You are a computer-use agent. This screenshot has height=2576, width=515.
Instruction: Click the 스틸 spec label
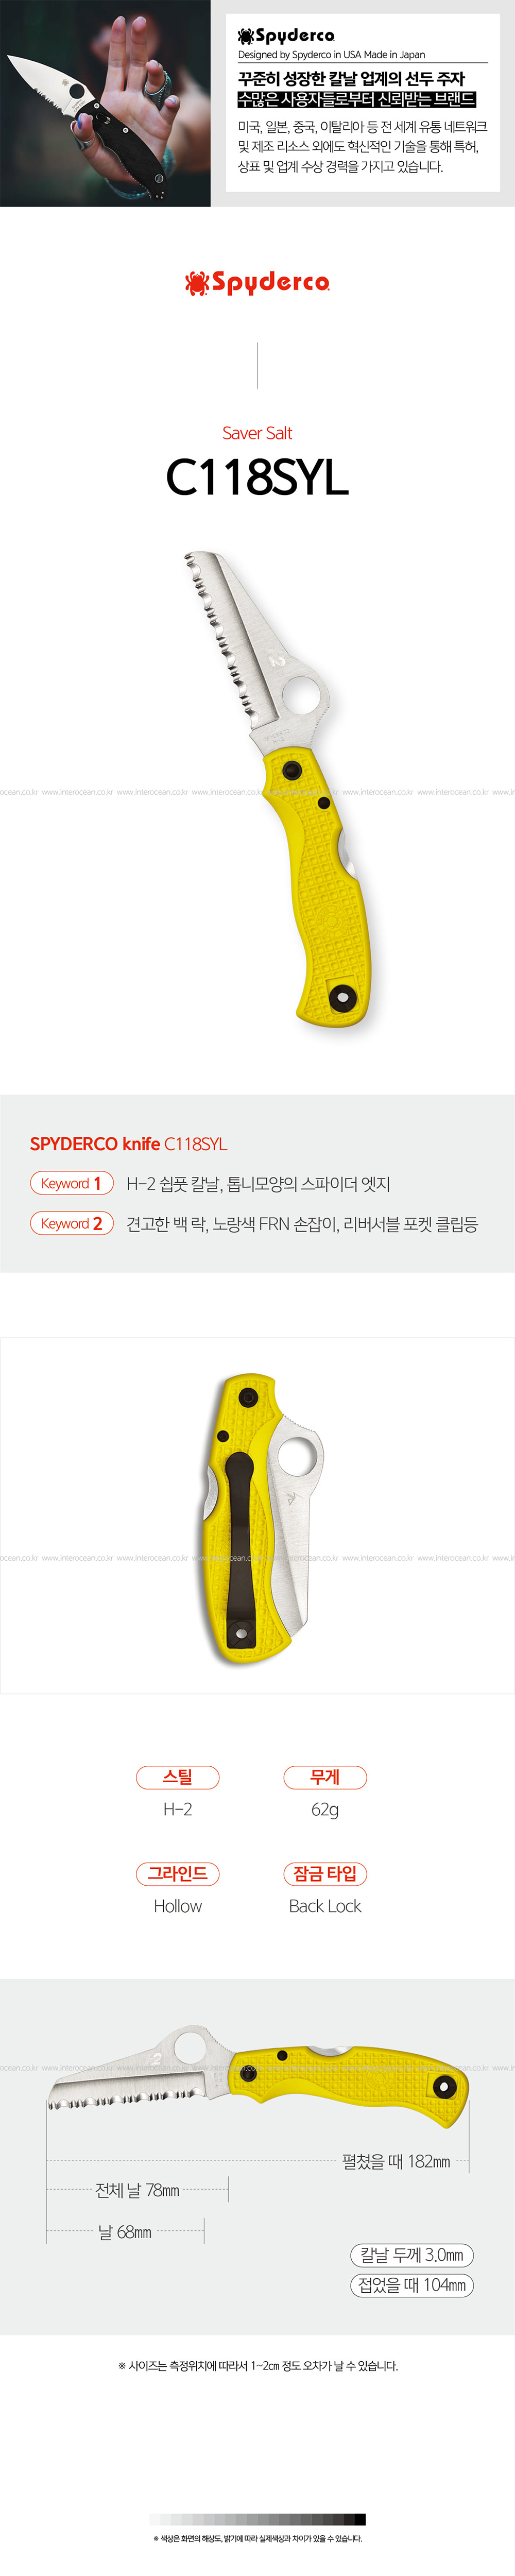click(x=178, y=1777)
